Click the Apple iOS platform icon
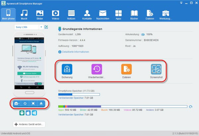This screenshot has height=136, width=199. point(28,113)
